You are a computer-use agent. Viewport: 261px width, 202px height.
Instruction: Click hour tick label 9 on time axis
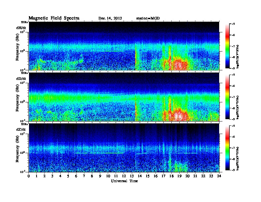coord(100,176)
